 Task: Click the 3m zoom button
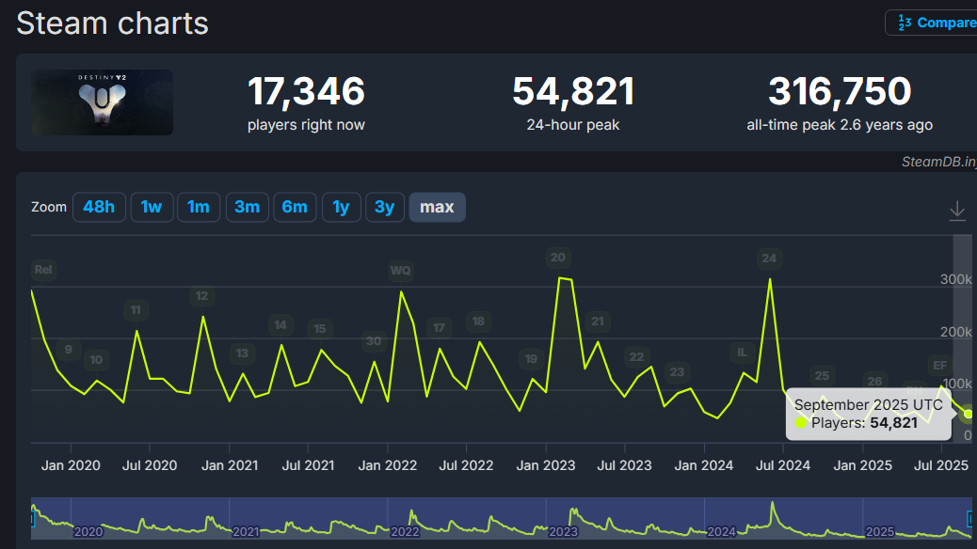[x=247, y=207]
